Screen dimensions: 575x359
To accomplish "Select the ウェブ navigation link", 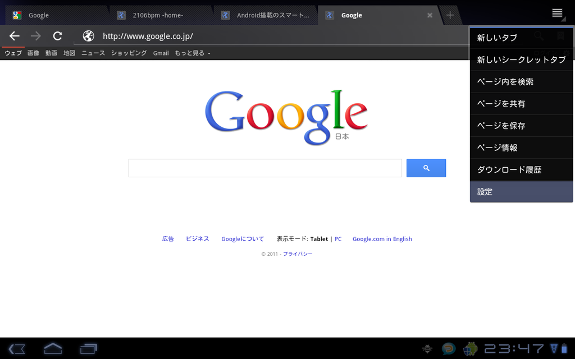I will pos(13,53).
